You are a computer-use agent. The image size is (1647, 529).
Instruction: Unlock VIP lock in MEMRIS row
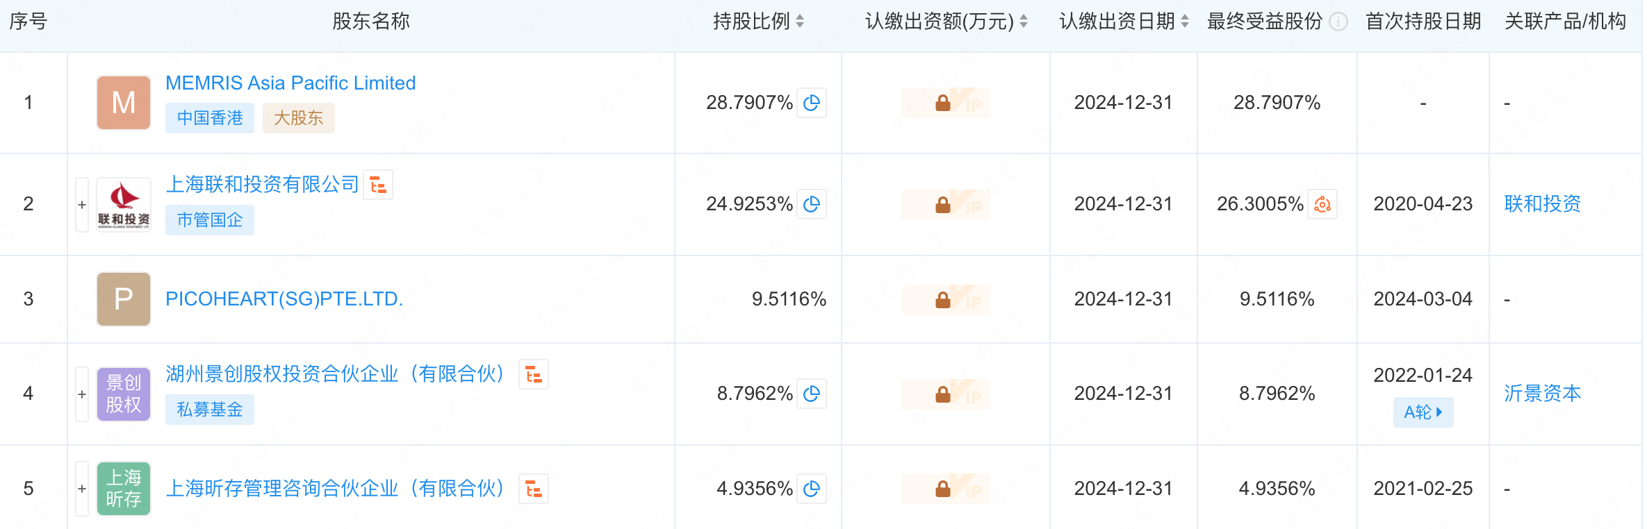point(945,103)
